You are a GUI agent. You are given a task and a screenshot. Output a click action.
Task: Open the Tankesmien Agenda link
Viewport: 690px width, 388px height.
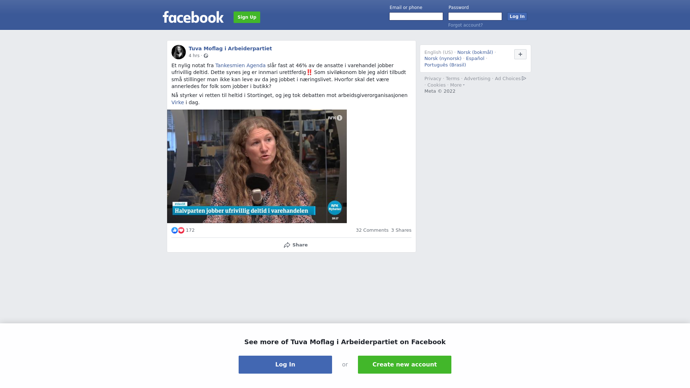click(x=240, y=65)
